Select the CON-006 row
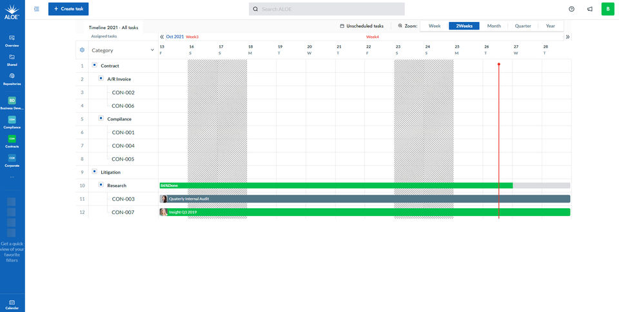This screenshot has width=619, height=312. point(123,106)
